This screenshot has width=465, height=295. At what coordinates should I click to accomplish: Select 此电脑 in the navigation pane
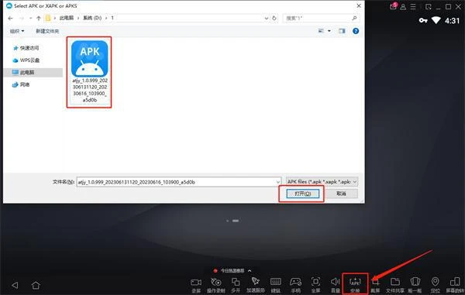click(x=33, y=72)
